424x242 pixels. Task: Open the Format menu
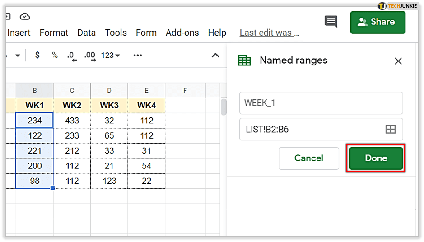coord(54,33)
